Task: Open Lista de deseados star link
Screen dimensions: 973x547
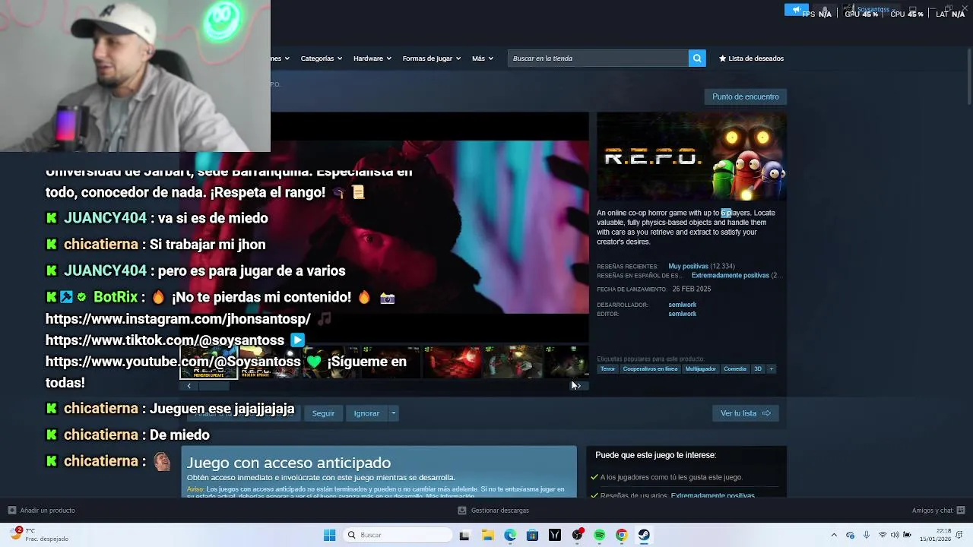Action: point(751,58)
